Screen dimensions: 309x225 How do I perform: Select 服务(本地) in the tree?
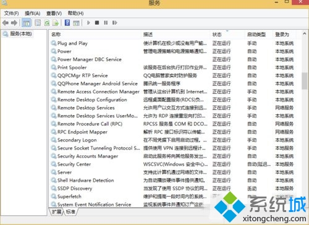[x=21, y=34]
